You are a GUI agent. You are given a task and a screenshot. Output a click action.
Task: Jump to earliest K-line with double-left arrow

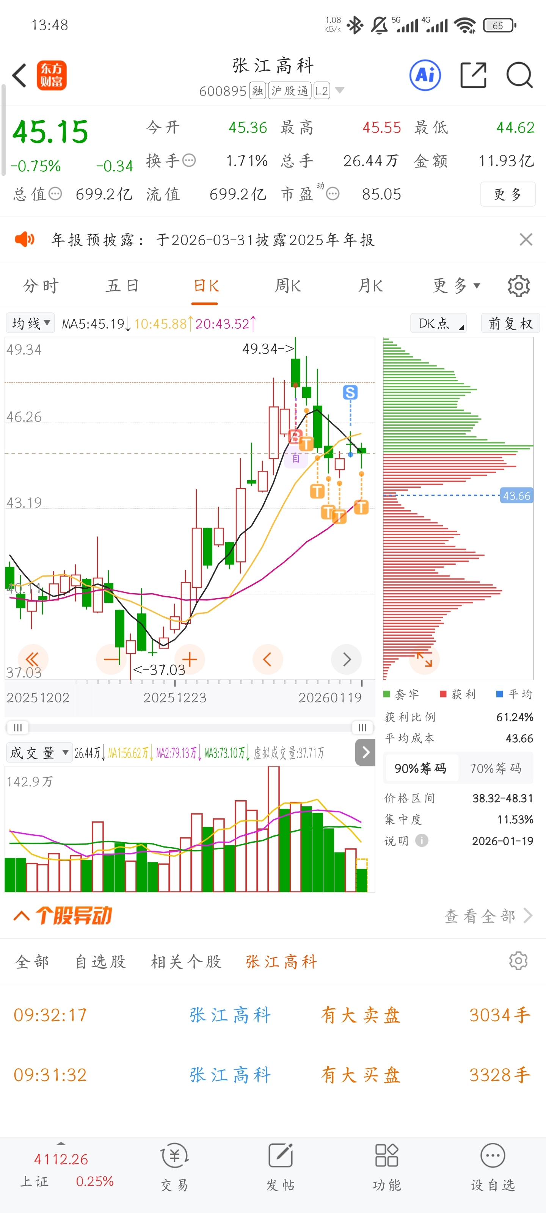[x=33, y=659]
